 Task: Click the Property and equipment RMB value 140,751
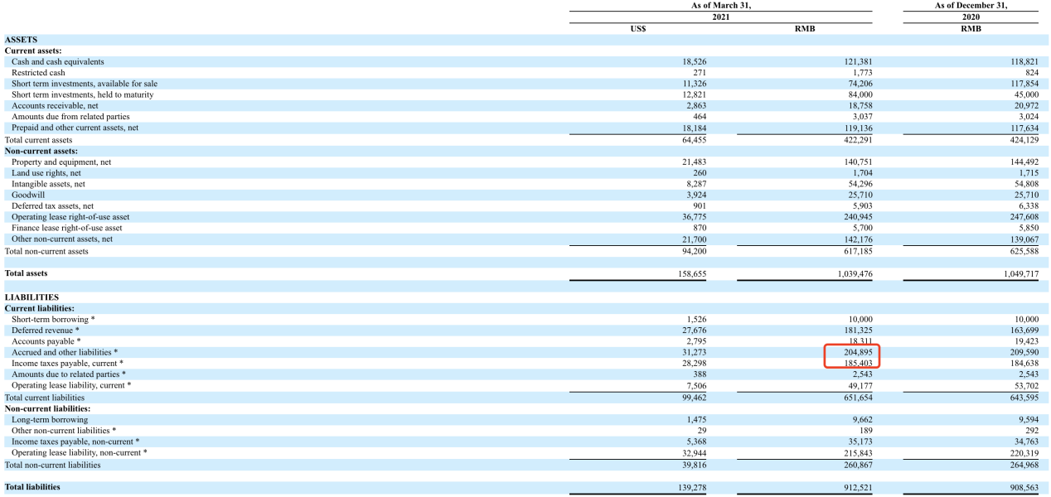pos(855,162)
